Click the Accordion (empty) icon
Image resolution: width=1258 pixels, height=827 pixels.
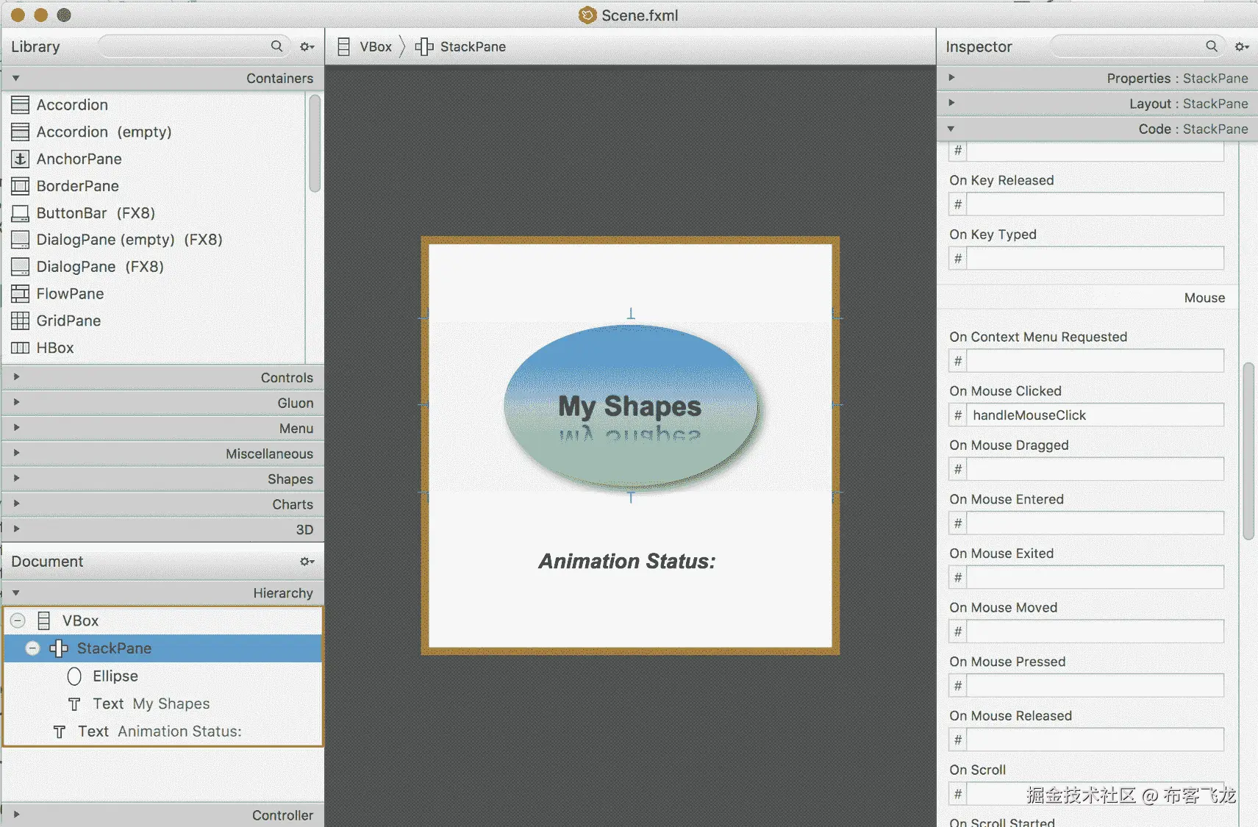click(20, 132)
